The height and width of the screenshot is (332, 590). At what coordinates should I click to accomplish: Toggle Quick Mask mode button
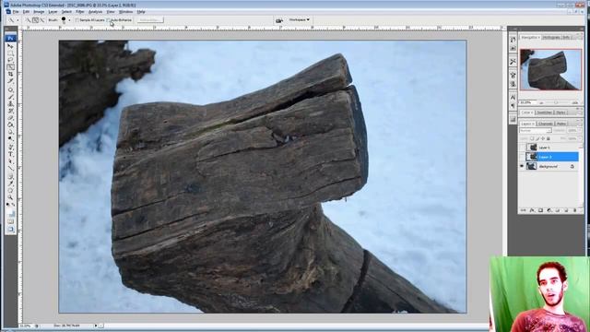click(10, 221)
